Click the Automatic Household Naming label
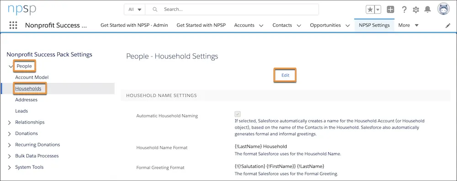Screen dimensions: 457x181 pos(167,116)
